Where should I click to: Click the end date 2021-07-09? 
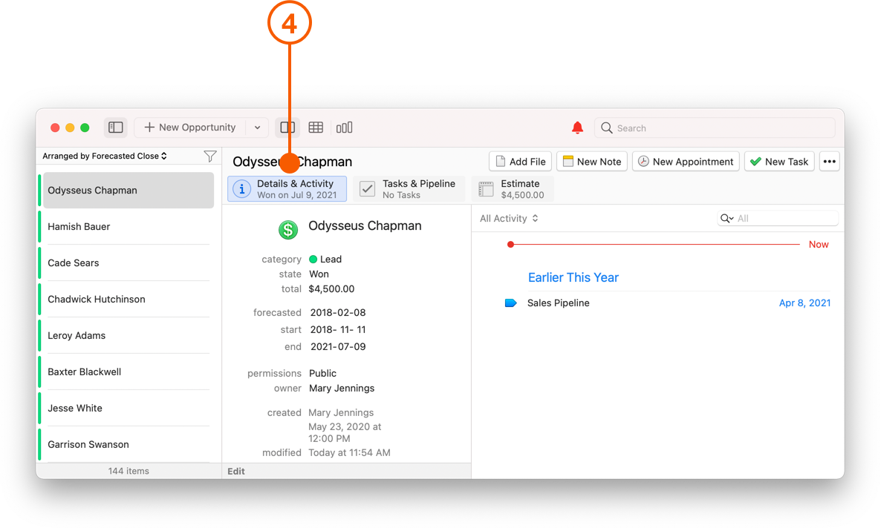[338, 347]
